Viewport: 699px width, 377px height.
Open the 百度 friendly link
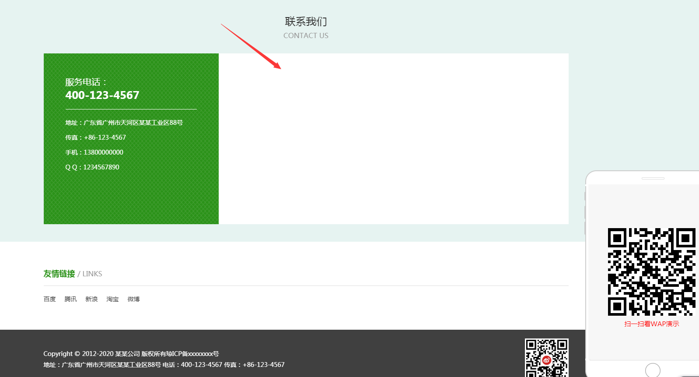(x=49, y=299)
